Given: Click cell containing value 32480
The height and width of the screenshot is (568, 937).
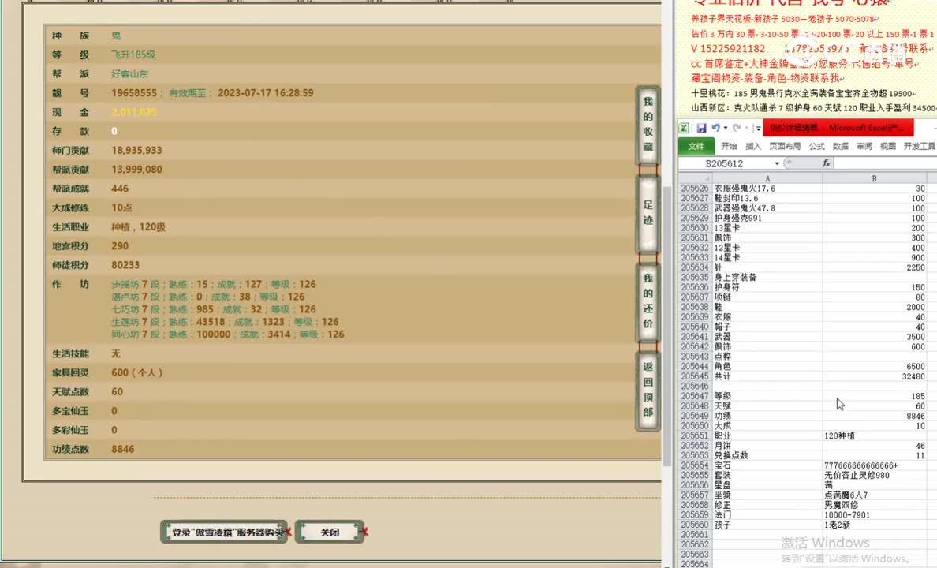Looking at the screenshot, I should coord(874,376).
